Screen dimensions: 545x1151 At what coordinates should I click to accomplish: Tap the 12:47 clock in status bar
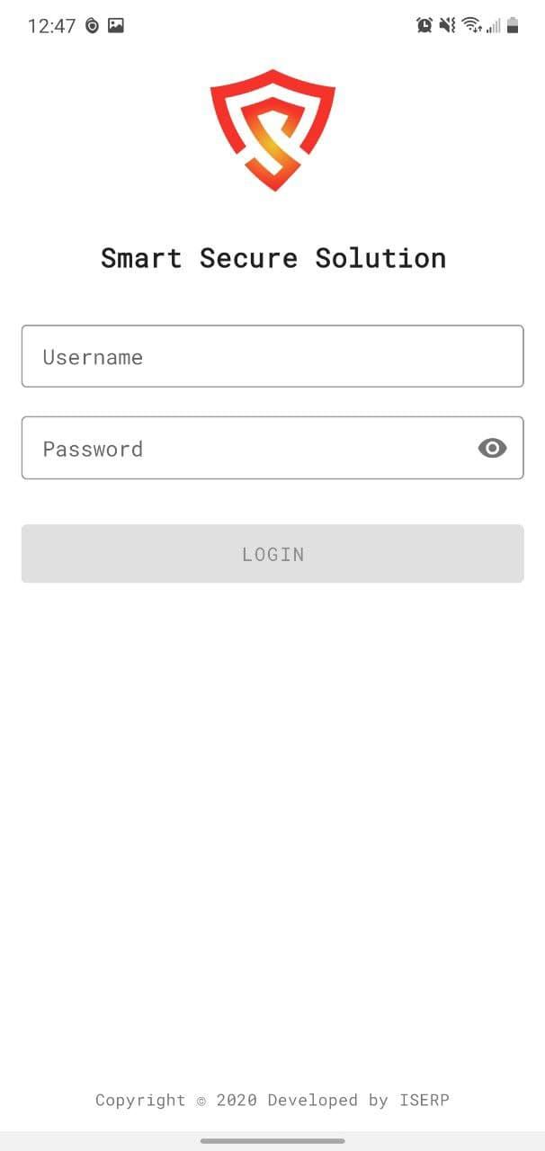(x=51, y=26)
